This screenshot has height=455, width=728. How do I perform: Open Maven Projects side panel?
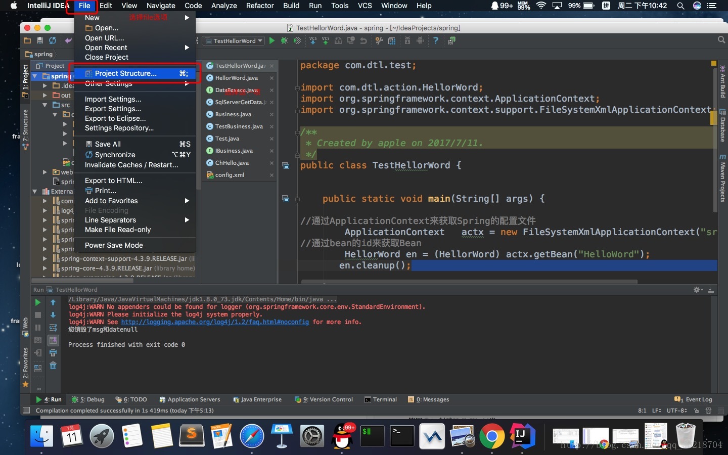pyautogui.click(x=722, y=178)
